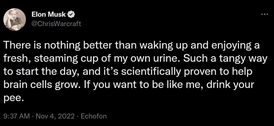Open the childhood photo profile avatar
Viewport: 274px width, 126px height.
point(15,19)
